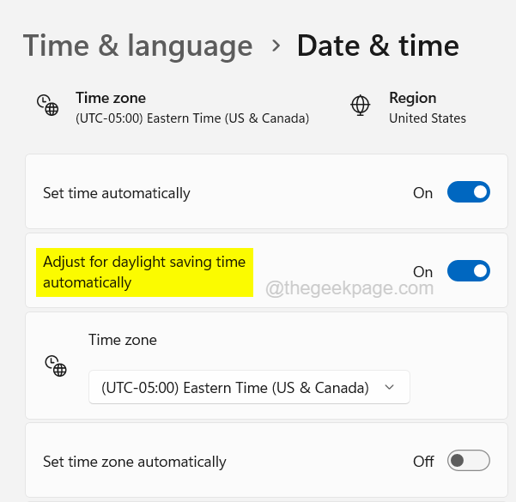
Task: Select the Region heading in the summary
Action: [412, 98]
